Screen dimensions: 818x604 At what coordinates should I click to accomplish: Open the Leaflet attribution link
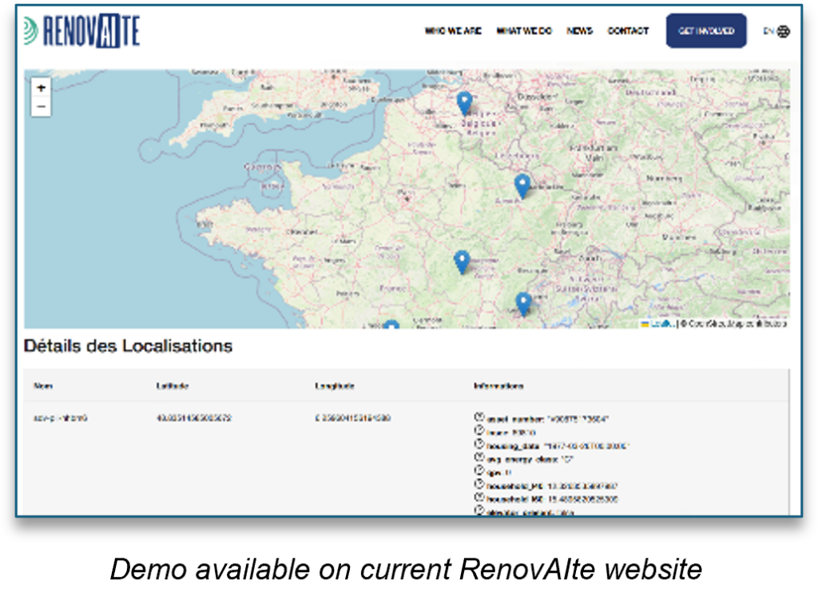click(x=660, y=323)
